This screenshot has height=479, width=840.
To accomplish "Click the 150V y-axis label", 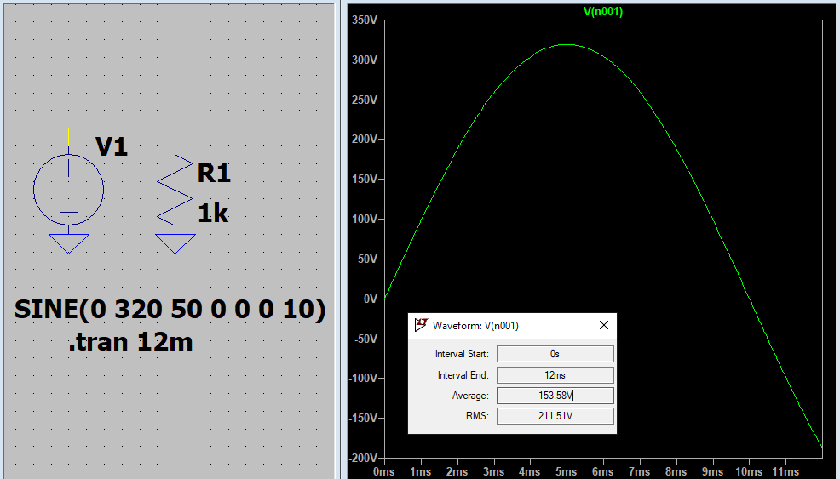I will 365,179.
